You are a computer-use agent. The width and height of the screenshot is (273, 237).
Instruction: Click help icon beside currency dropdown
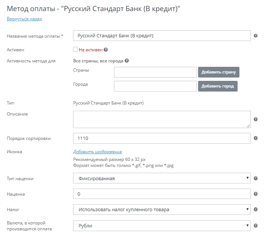pos(256,226)
